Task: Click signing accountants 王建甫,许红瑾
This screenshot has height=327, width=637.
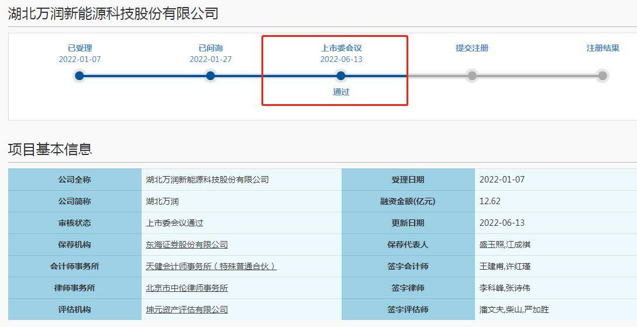Action: 505,266
